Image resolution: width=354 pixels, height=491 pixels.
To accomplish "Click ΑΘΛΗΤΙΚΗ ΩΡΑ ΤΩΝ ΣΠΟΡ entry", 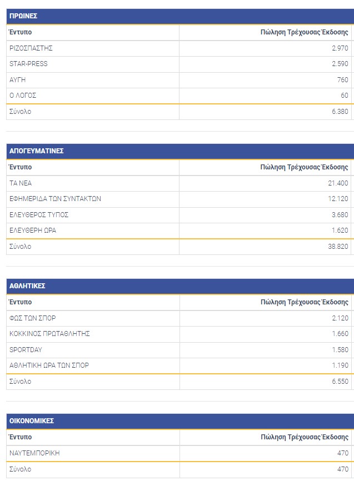I will point(49,365).
